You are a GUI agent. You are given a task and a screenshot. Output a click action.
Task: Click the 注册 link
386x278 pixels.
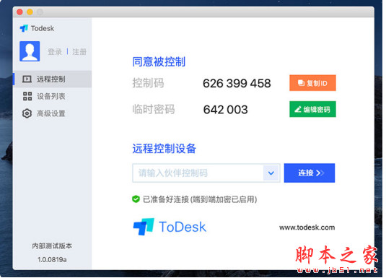tap(79, 52)
